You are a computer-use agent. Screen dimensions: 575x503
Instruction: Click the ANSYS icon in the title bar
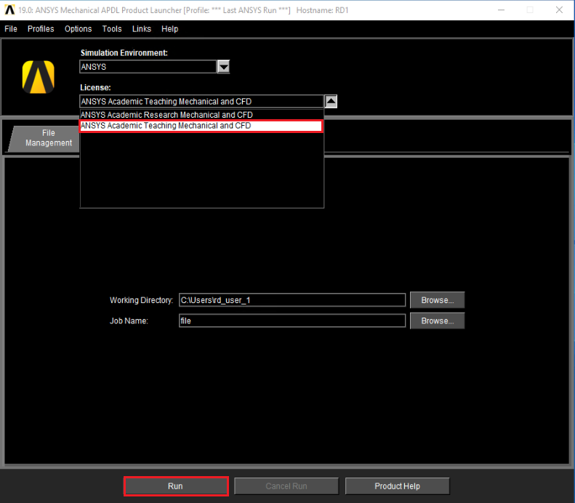pyautogui.click(x=9, y=10)
